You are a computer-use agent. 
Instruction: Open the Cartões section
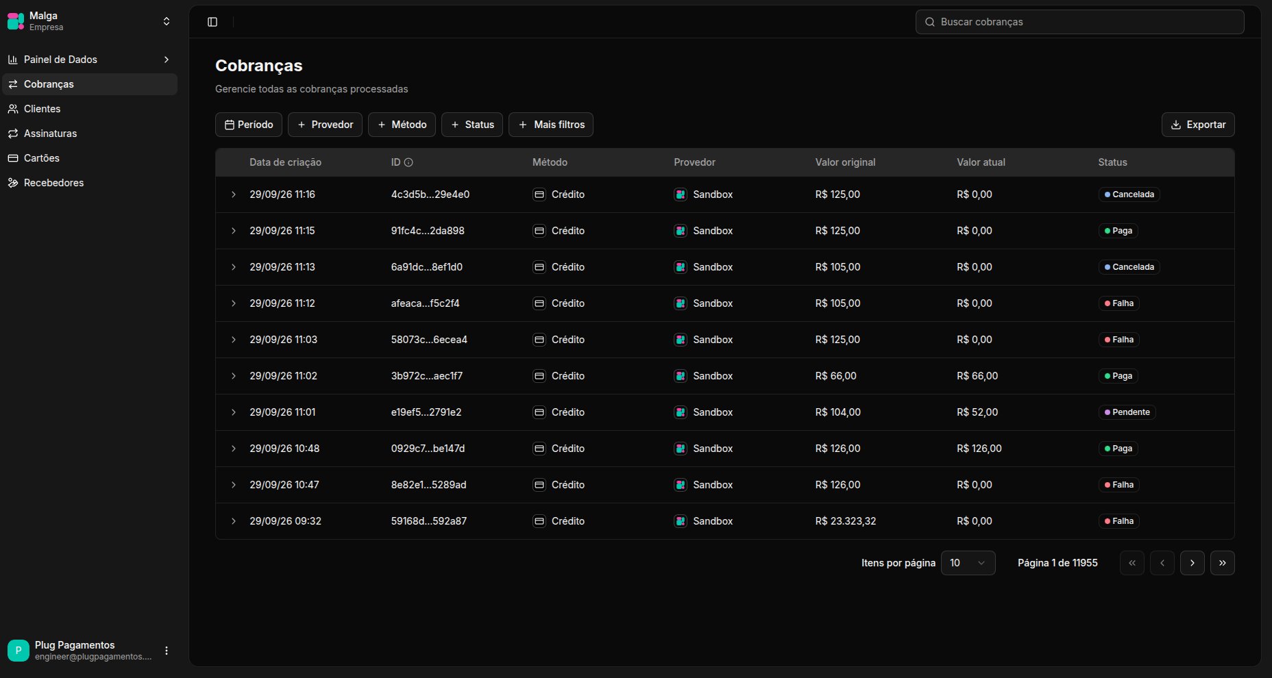(89, 158)
